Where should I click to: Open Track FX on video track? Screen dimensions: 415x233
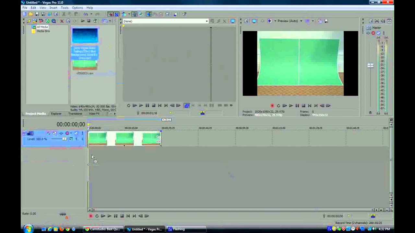click(x=67, y=133)
